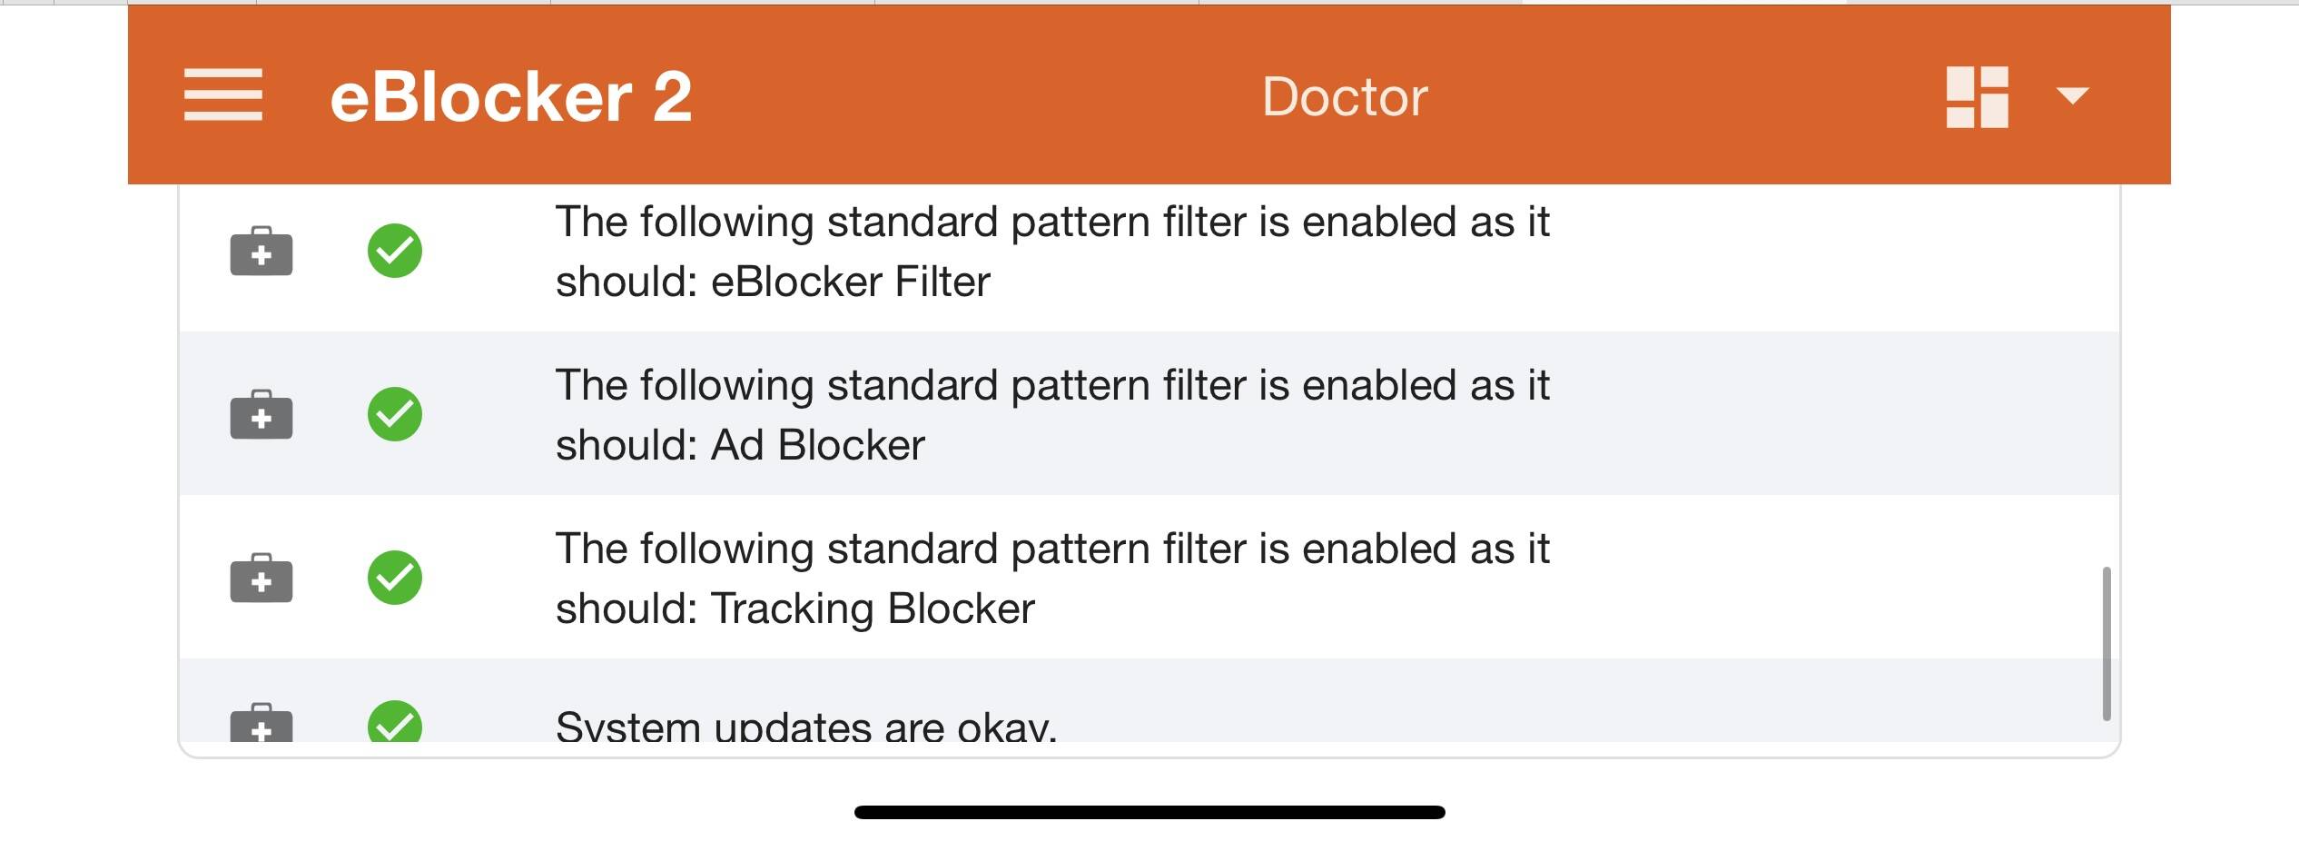Click green checkmark for Ad Blocker row

(x=395, y=414)
